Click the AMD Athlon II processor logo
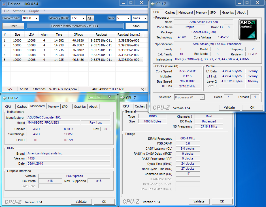266x207 pixels. coord(248,29)
